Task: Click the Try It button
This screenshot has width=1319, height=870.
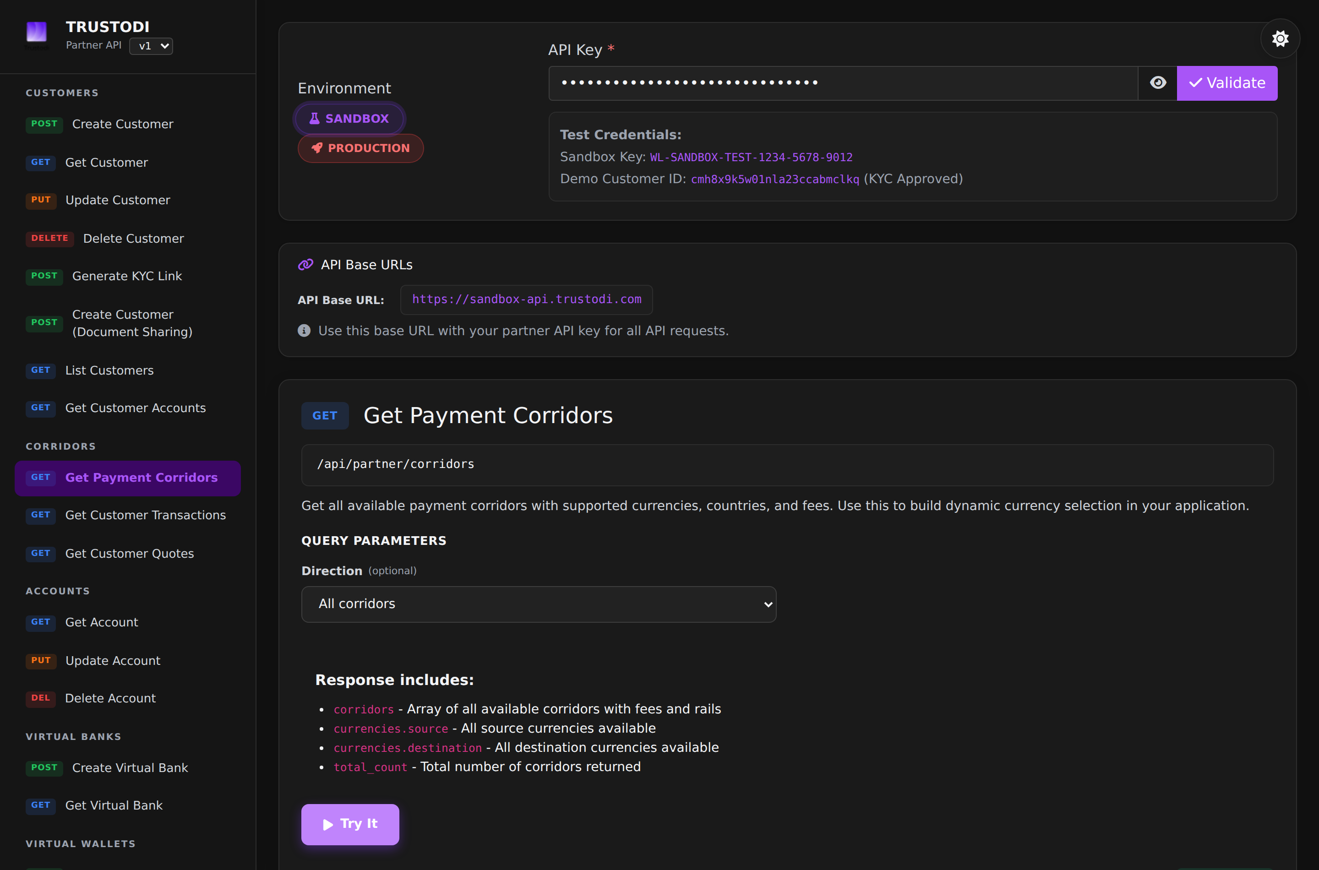Action: [x=350, y=825]
